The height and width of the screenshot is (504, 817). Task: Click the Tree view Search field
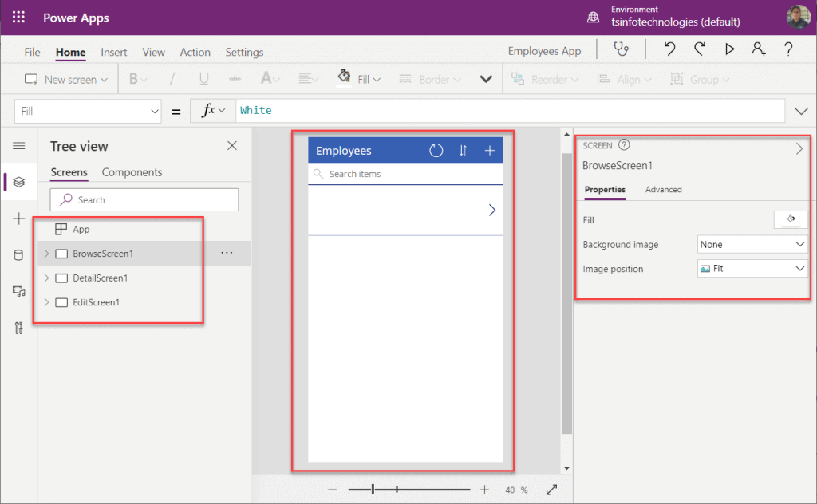point(144,200)
